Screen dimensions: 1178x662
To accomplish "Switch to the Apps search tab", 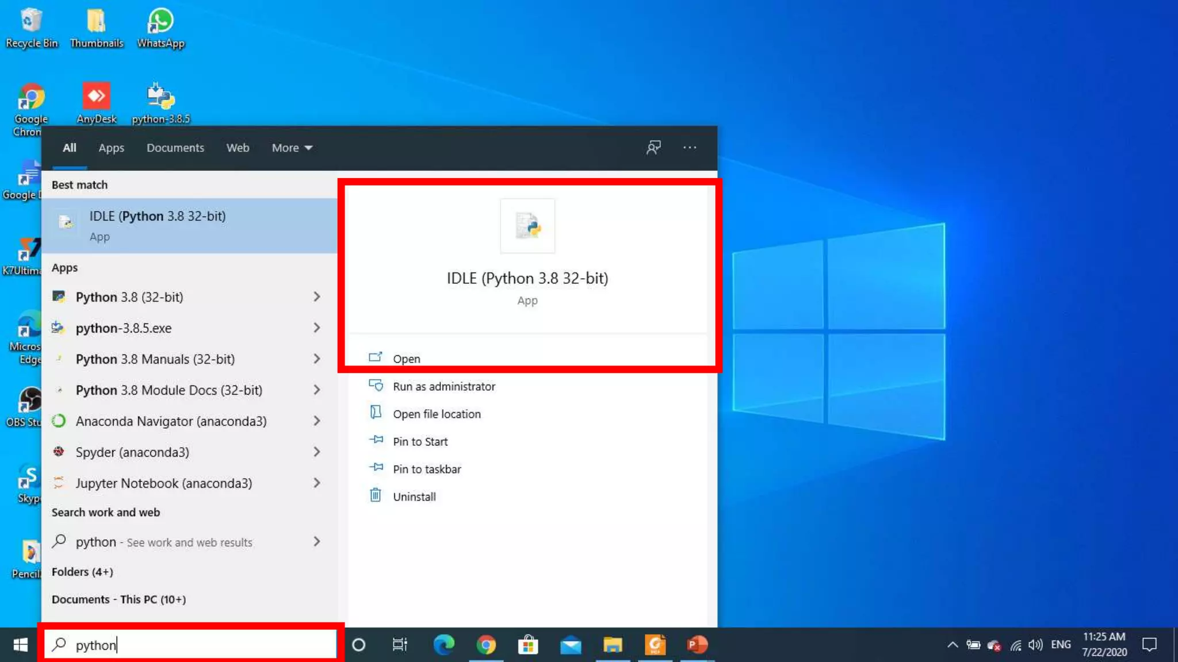I will [111, 148].
